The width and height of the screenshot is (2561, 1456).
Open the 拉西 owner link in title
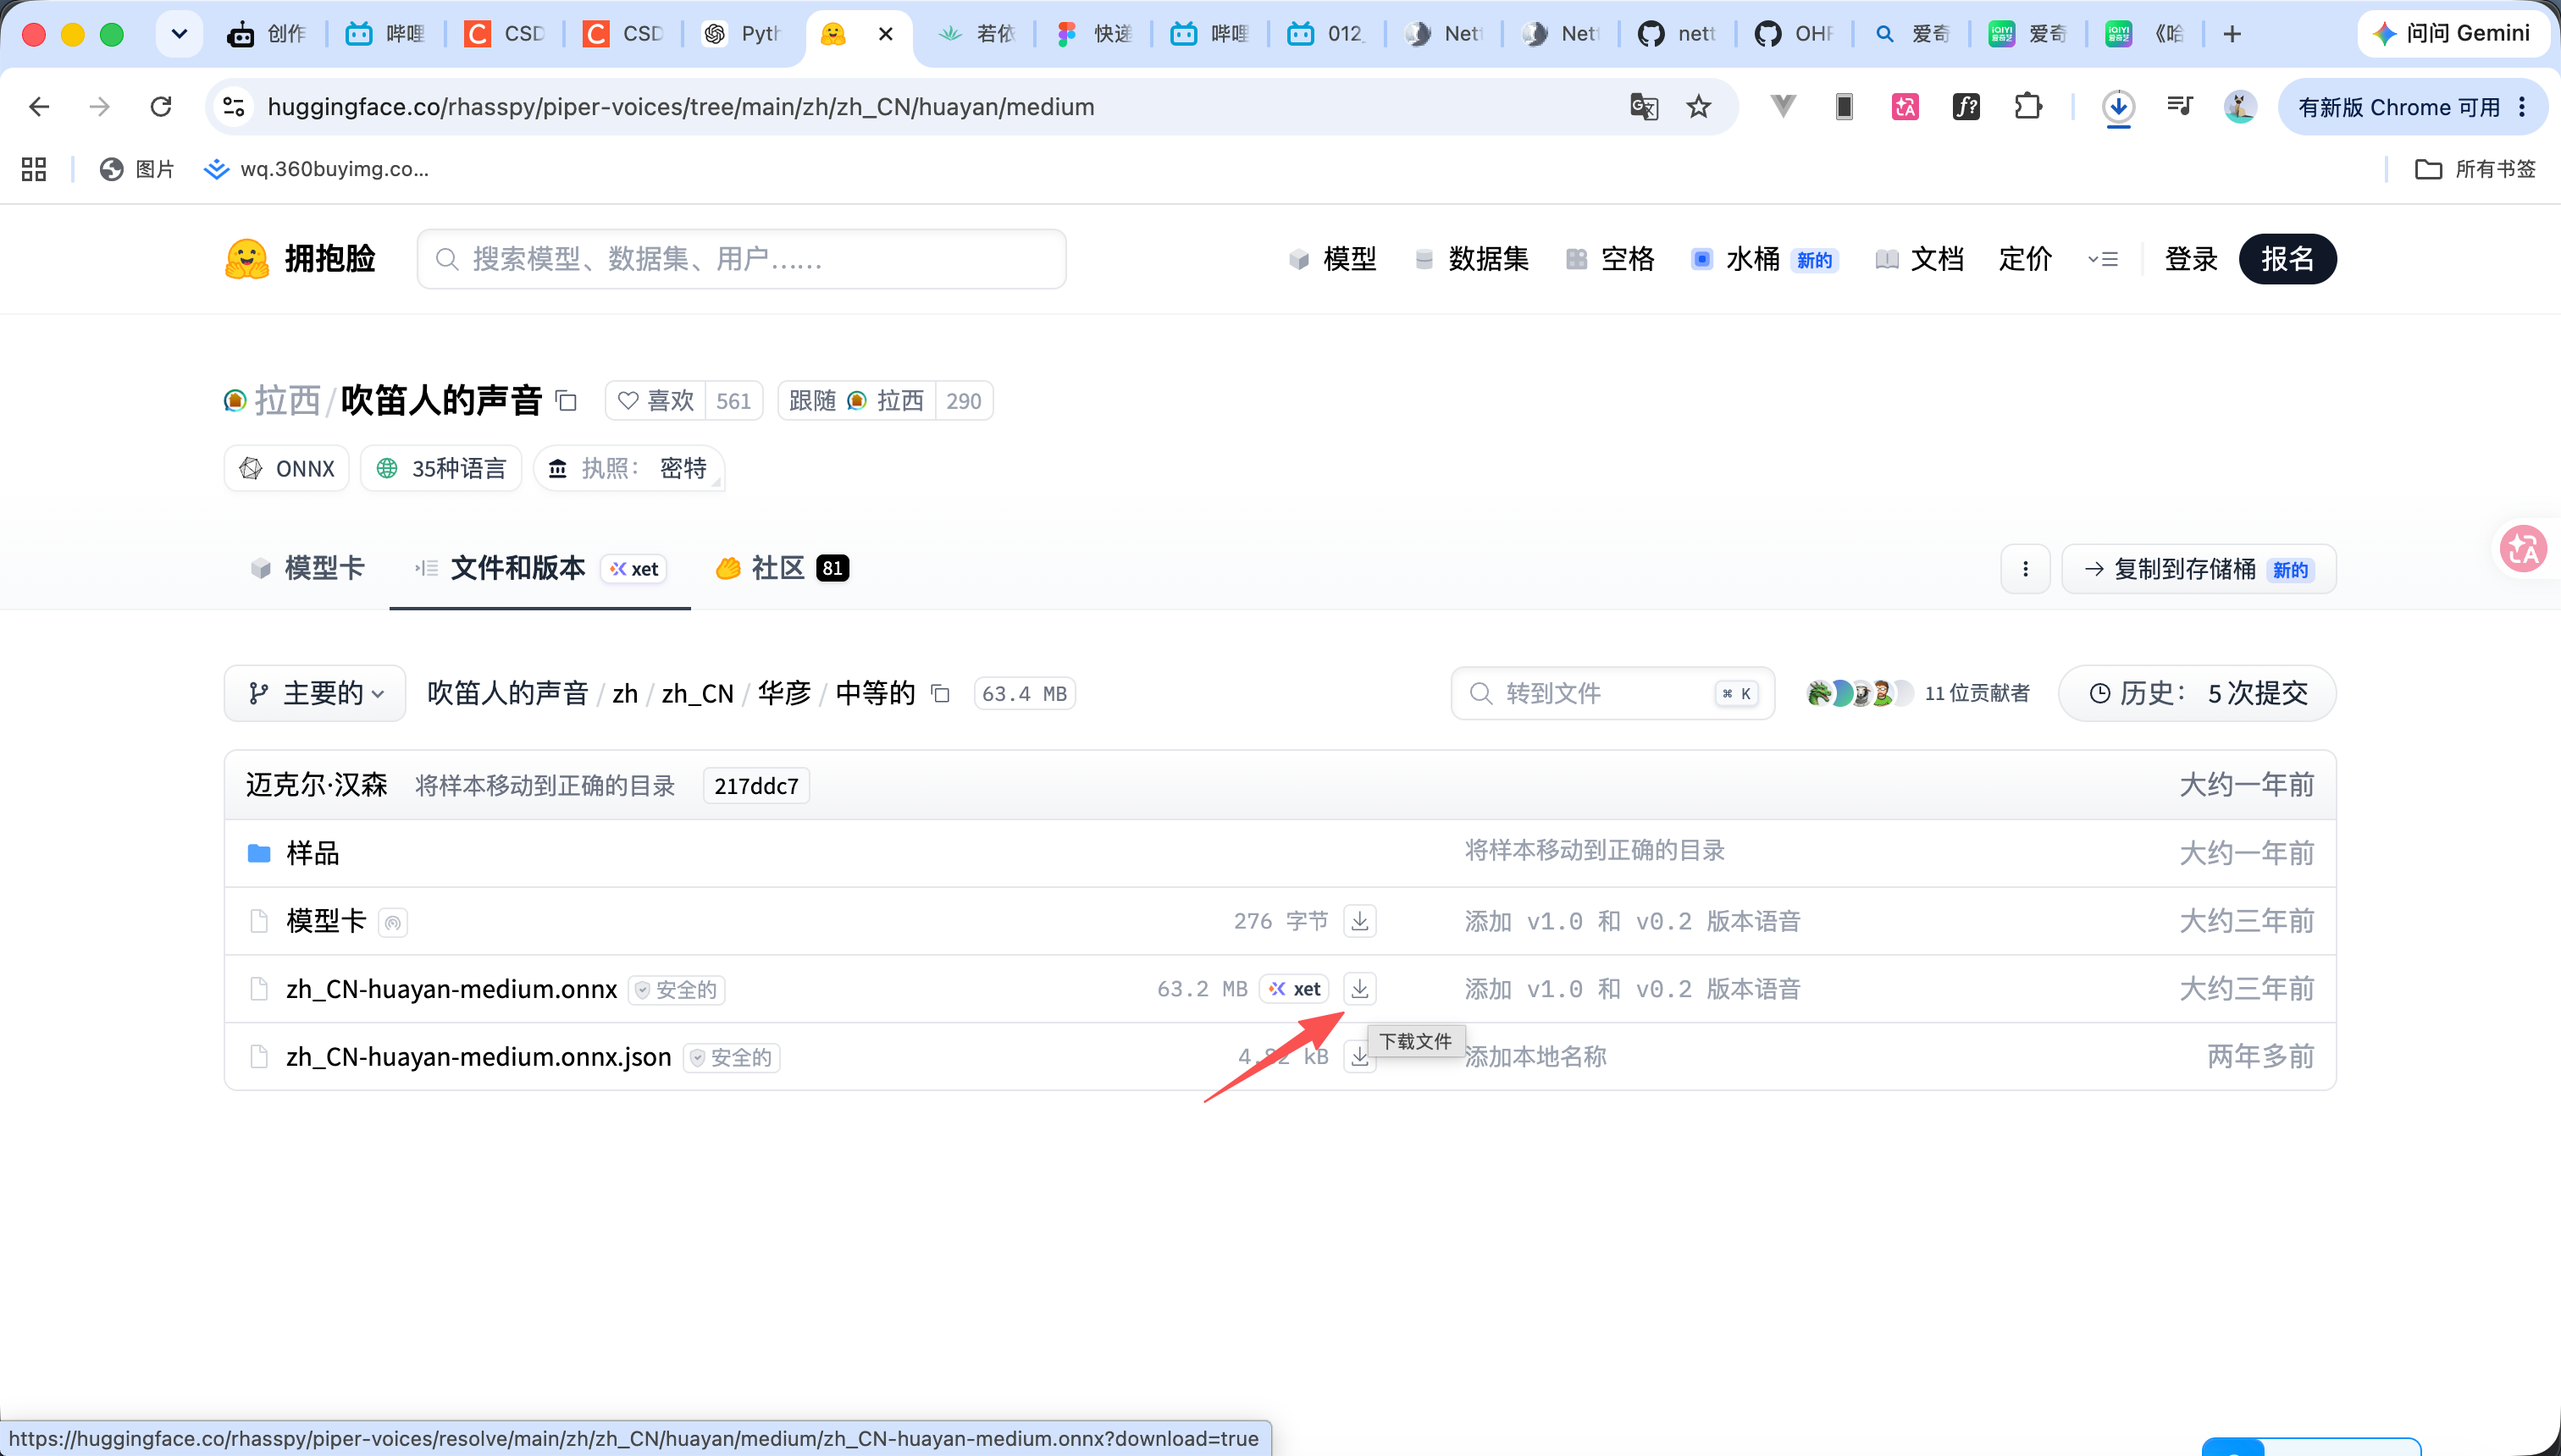pyautogui.click(x=287, y=401)
